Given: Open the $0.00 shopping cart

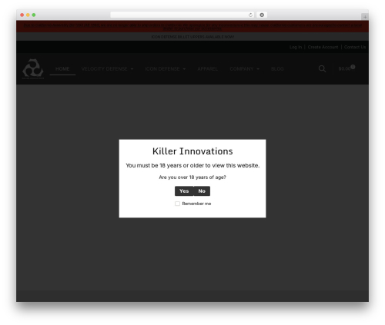Looking at the screenshot, I should 346,68.
